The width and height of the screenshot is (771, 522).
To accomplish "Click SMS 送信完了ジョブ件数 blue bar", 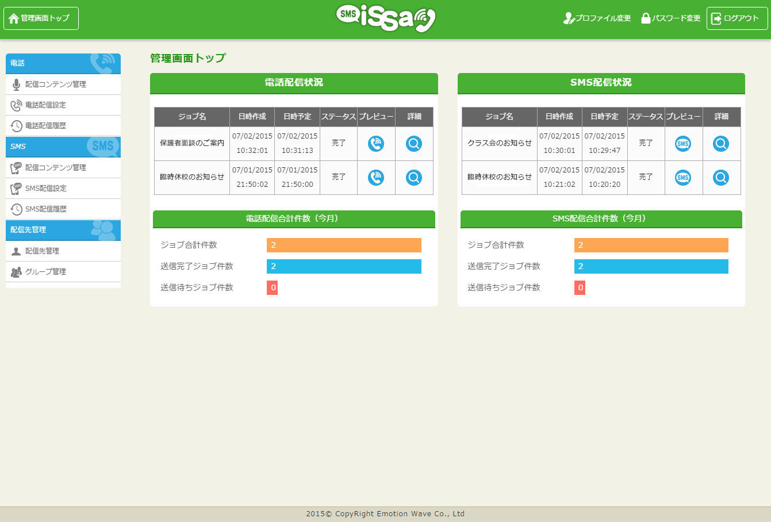I will click(651, 266).
